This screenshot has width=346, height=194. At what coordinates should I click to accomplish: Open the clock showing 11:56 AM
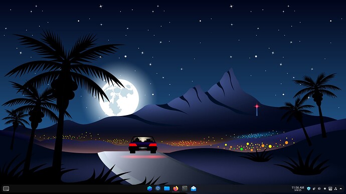tap(298, 188)
